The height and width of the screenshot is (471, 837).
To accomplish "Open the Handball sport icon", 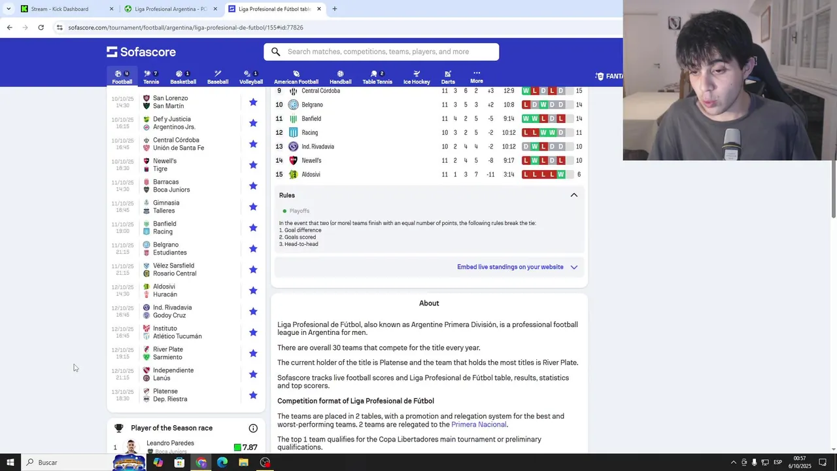I will pos(340,77).
